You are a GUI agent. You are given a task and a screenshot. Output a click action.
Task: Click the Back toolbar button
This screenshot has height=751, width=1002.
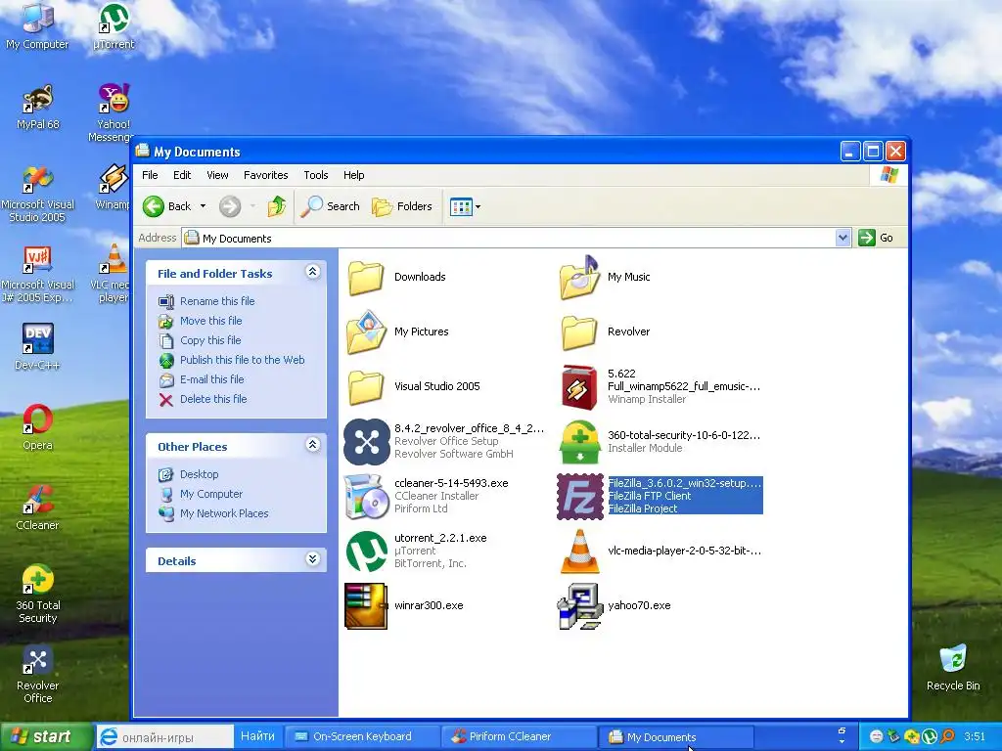[166, 206]
